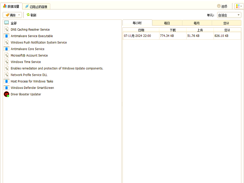Click the Antimalware Service Executable icon
The image size is (244, 183).
[6, 36]
